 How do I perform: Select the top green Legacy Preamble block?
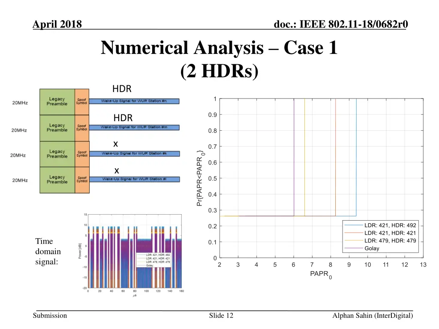coord(57,102)
